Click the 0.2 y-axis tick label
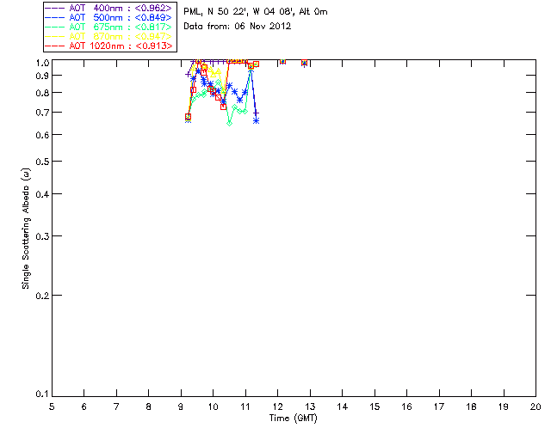 (42, 296)
